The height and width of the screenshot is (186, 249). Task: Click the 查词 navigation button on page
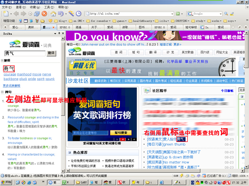[x=118, y=52]
